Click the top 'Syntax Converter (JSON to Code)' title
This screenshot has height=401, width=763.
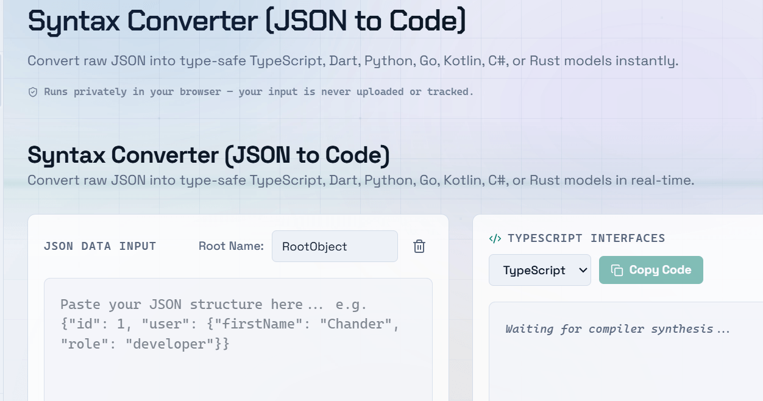tap(247, 21)
